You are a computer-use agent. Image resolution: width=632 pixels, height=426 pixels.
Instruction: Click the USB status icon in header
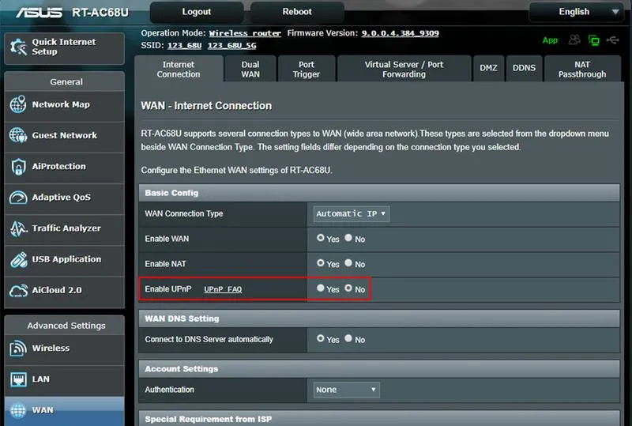pyautogui.click(x=613, y=40)
